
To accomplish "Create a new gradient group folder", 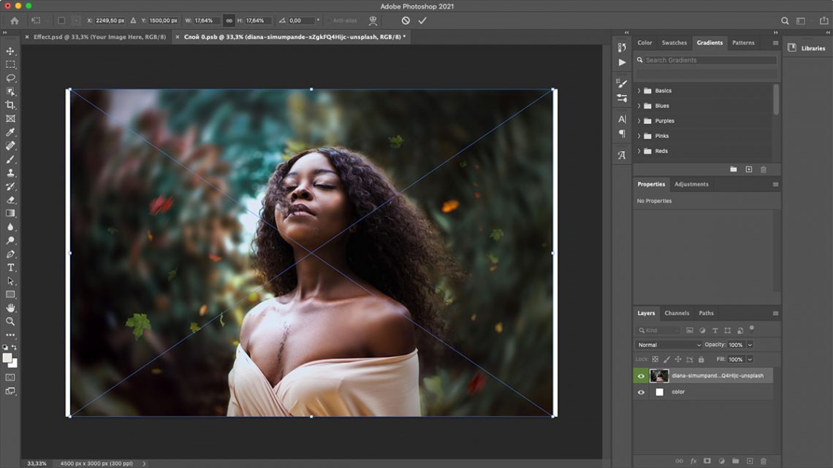I will point(734,169).
